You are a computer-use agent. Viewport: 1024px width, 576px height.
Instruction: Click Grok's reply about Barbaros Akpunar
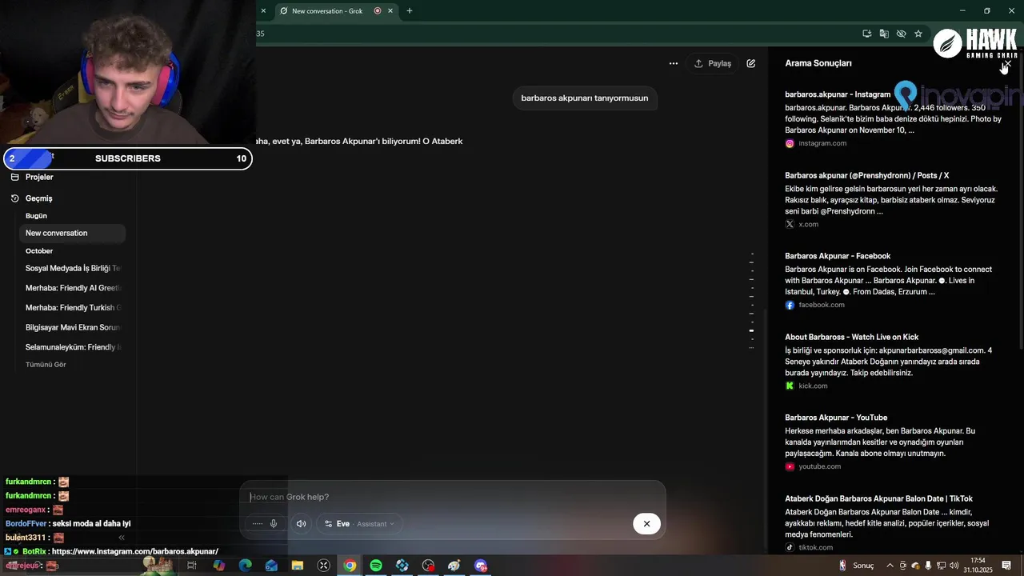359,142
